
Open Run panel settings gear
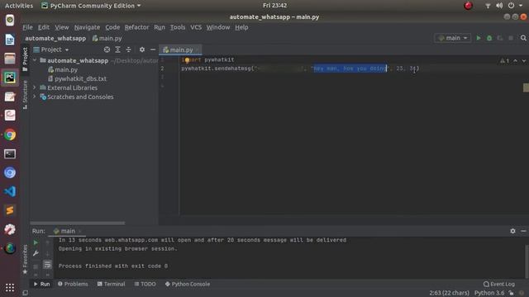tap(512, 231)
